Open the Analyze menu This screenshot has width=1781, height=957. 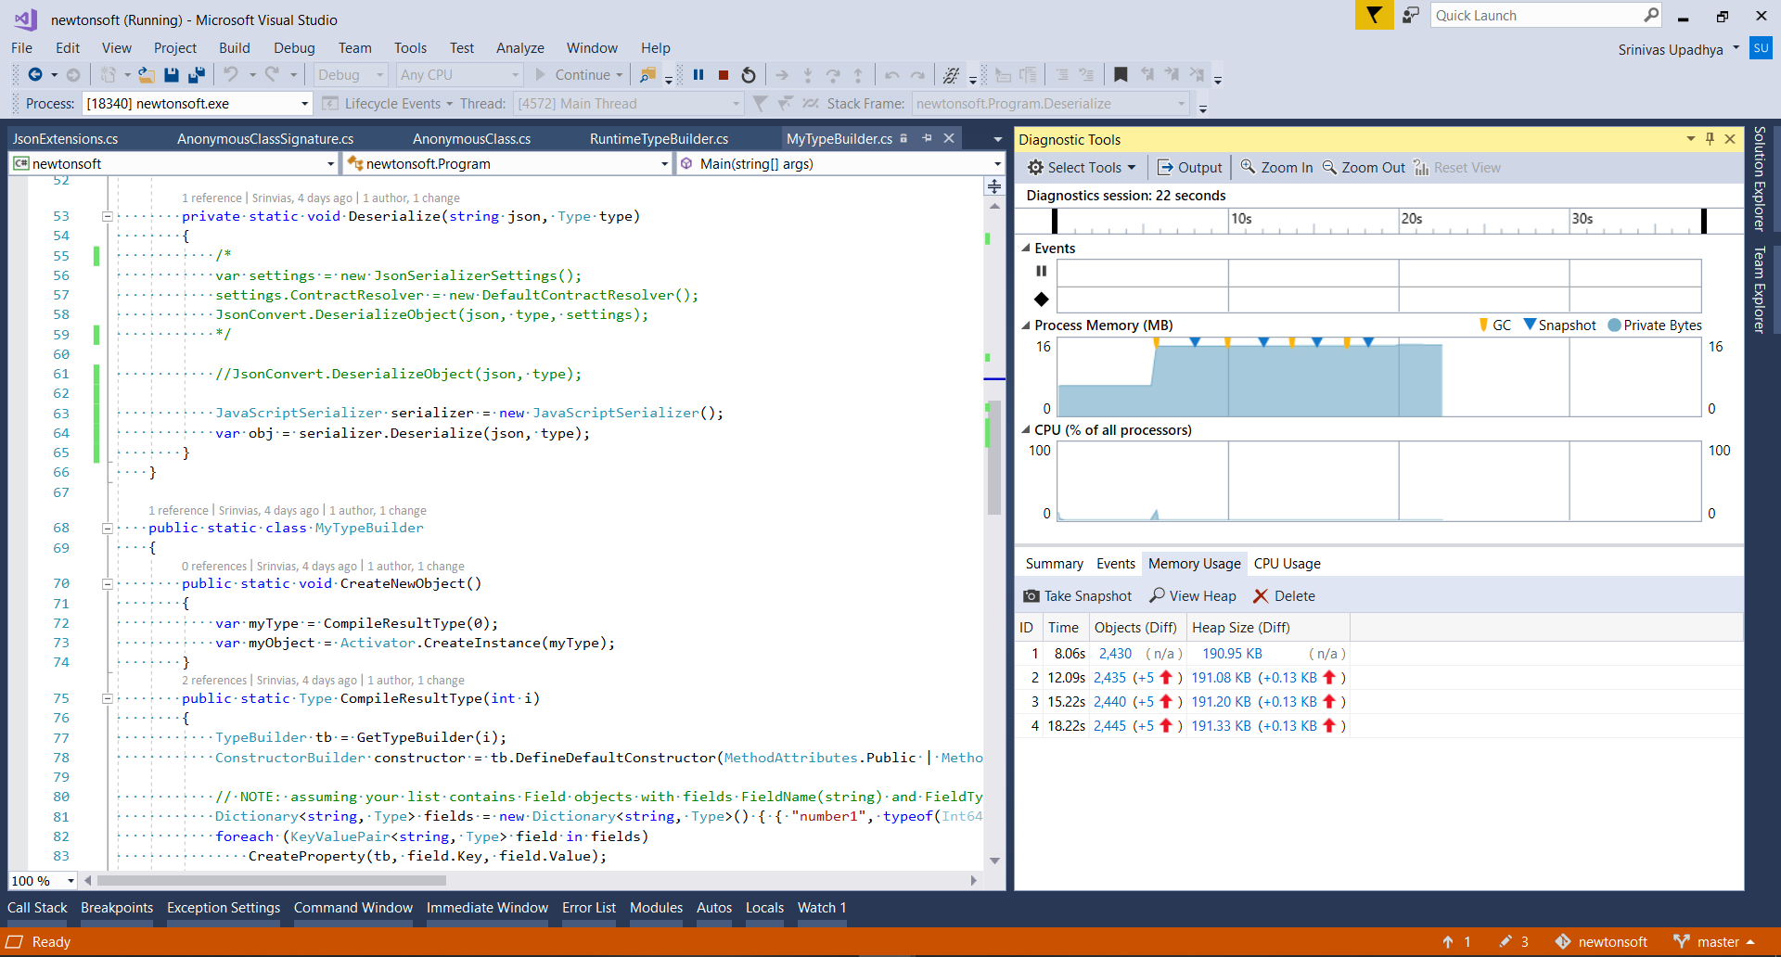519,48
